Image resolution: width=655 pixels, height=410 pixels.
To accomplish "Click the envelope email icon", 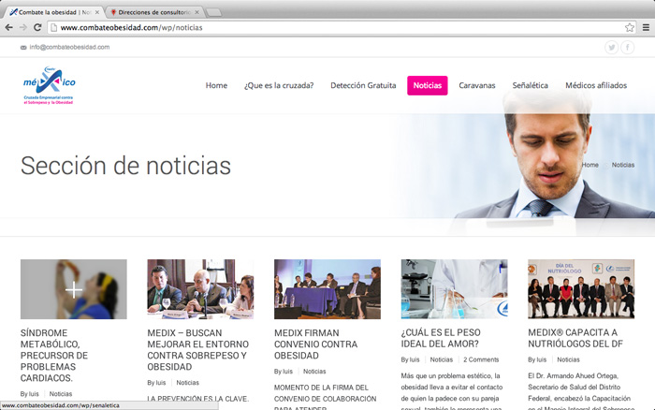I will [23, 48].
